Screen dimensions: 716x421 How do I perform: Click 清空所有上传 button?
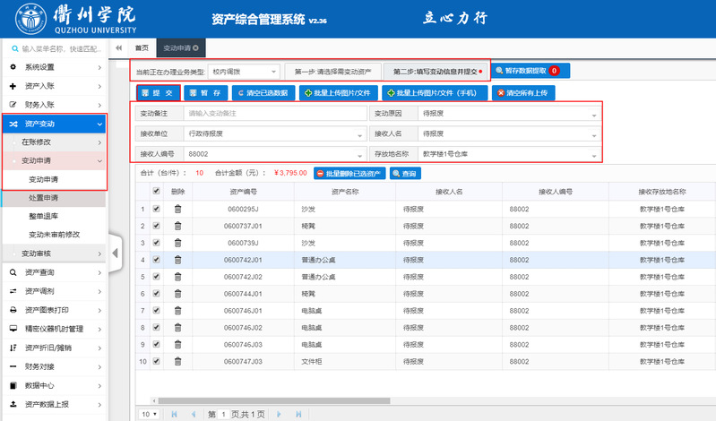point(523,92)
